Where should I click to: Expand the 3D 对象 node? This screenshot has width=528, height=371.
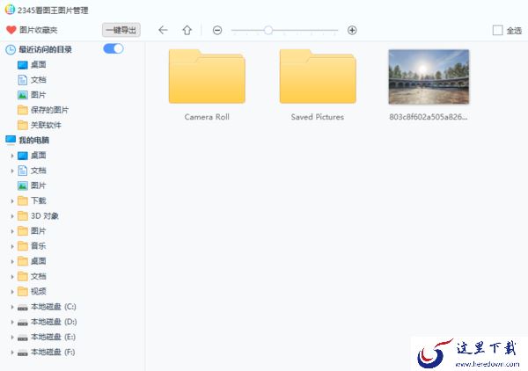point(12,216)
